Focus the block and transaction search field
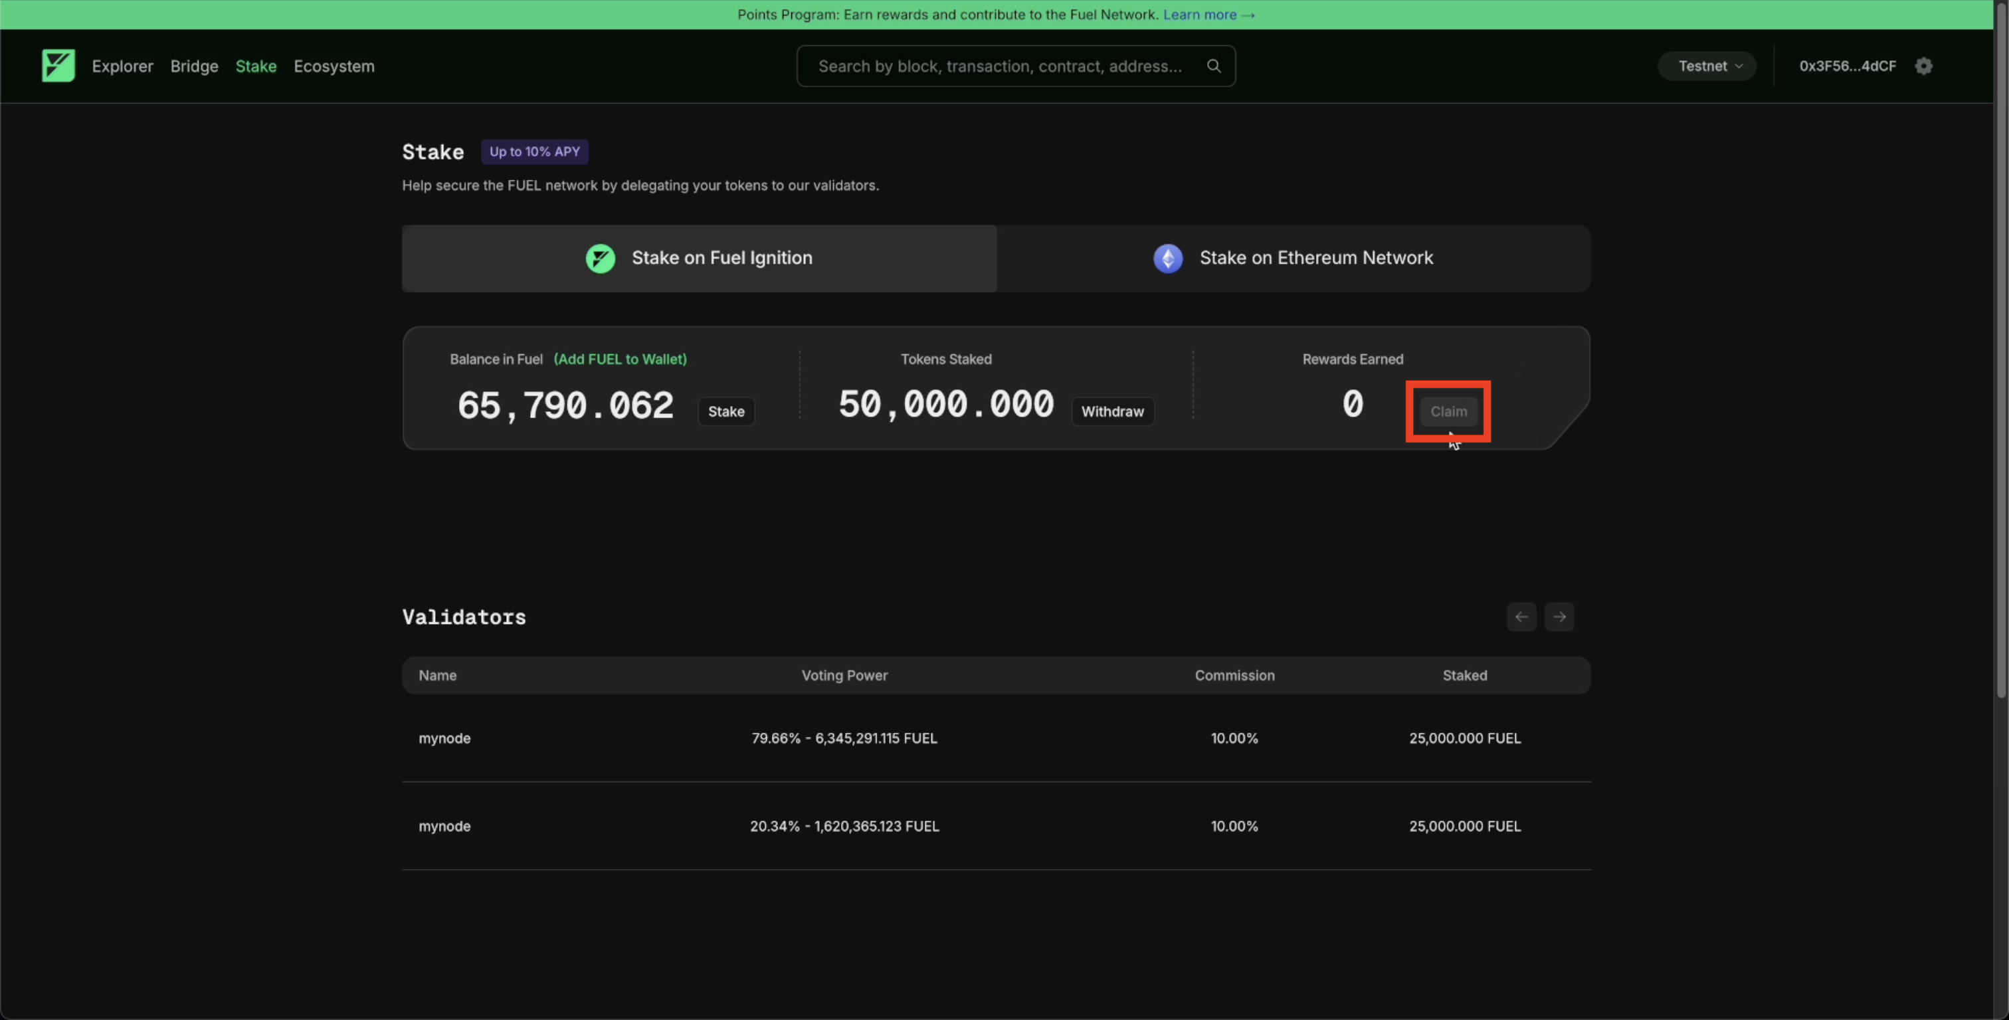The height and width of the screenshot is (1020, 2009). 1000,66
